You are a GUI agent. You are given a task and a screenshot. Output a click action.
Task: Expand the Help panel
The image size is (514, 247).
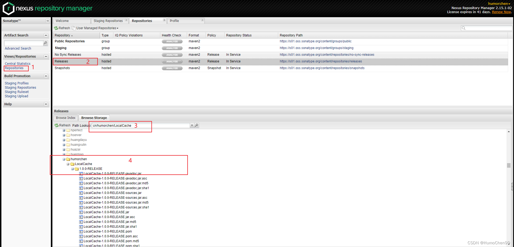[x=46, y=104]
